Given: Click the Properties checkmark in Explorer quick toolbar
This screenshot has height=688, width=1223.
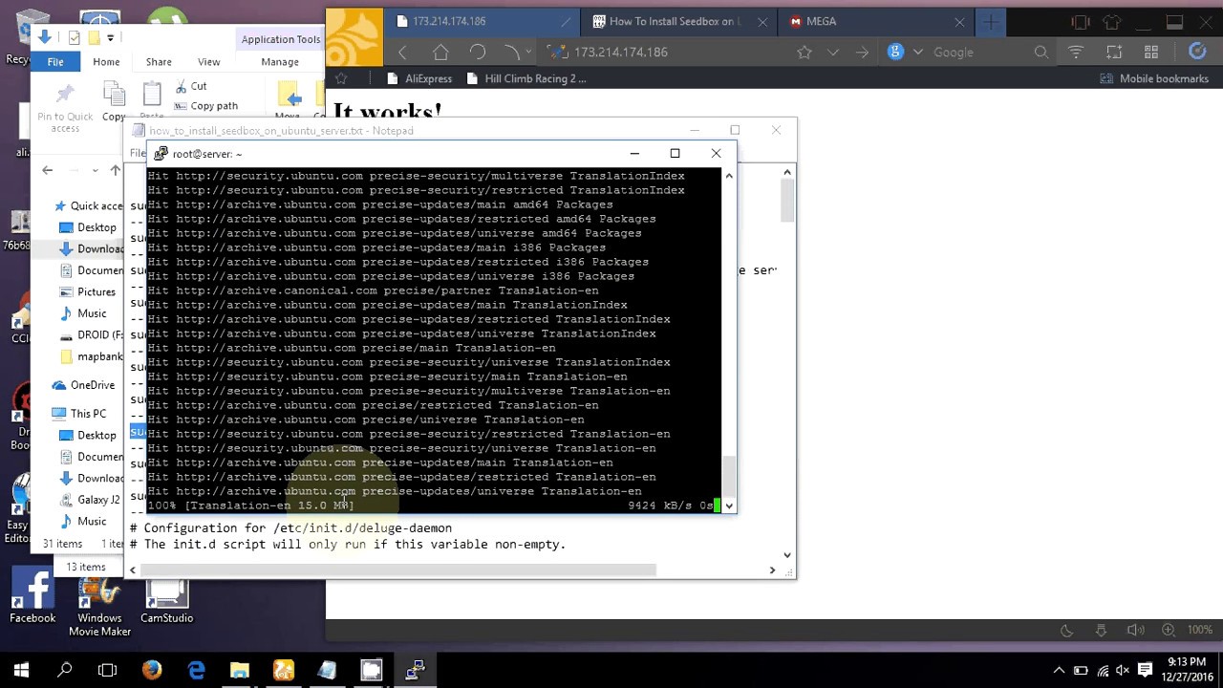Looking at the screenshot, I should pyautogui.click(x=75, y=37).
